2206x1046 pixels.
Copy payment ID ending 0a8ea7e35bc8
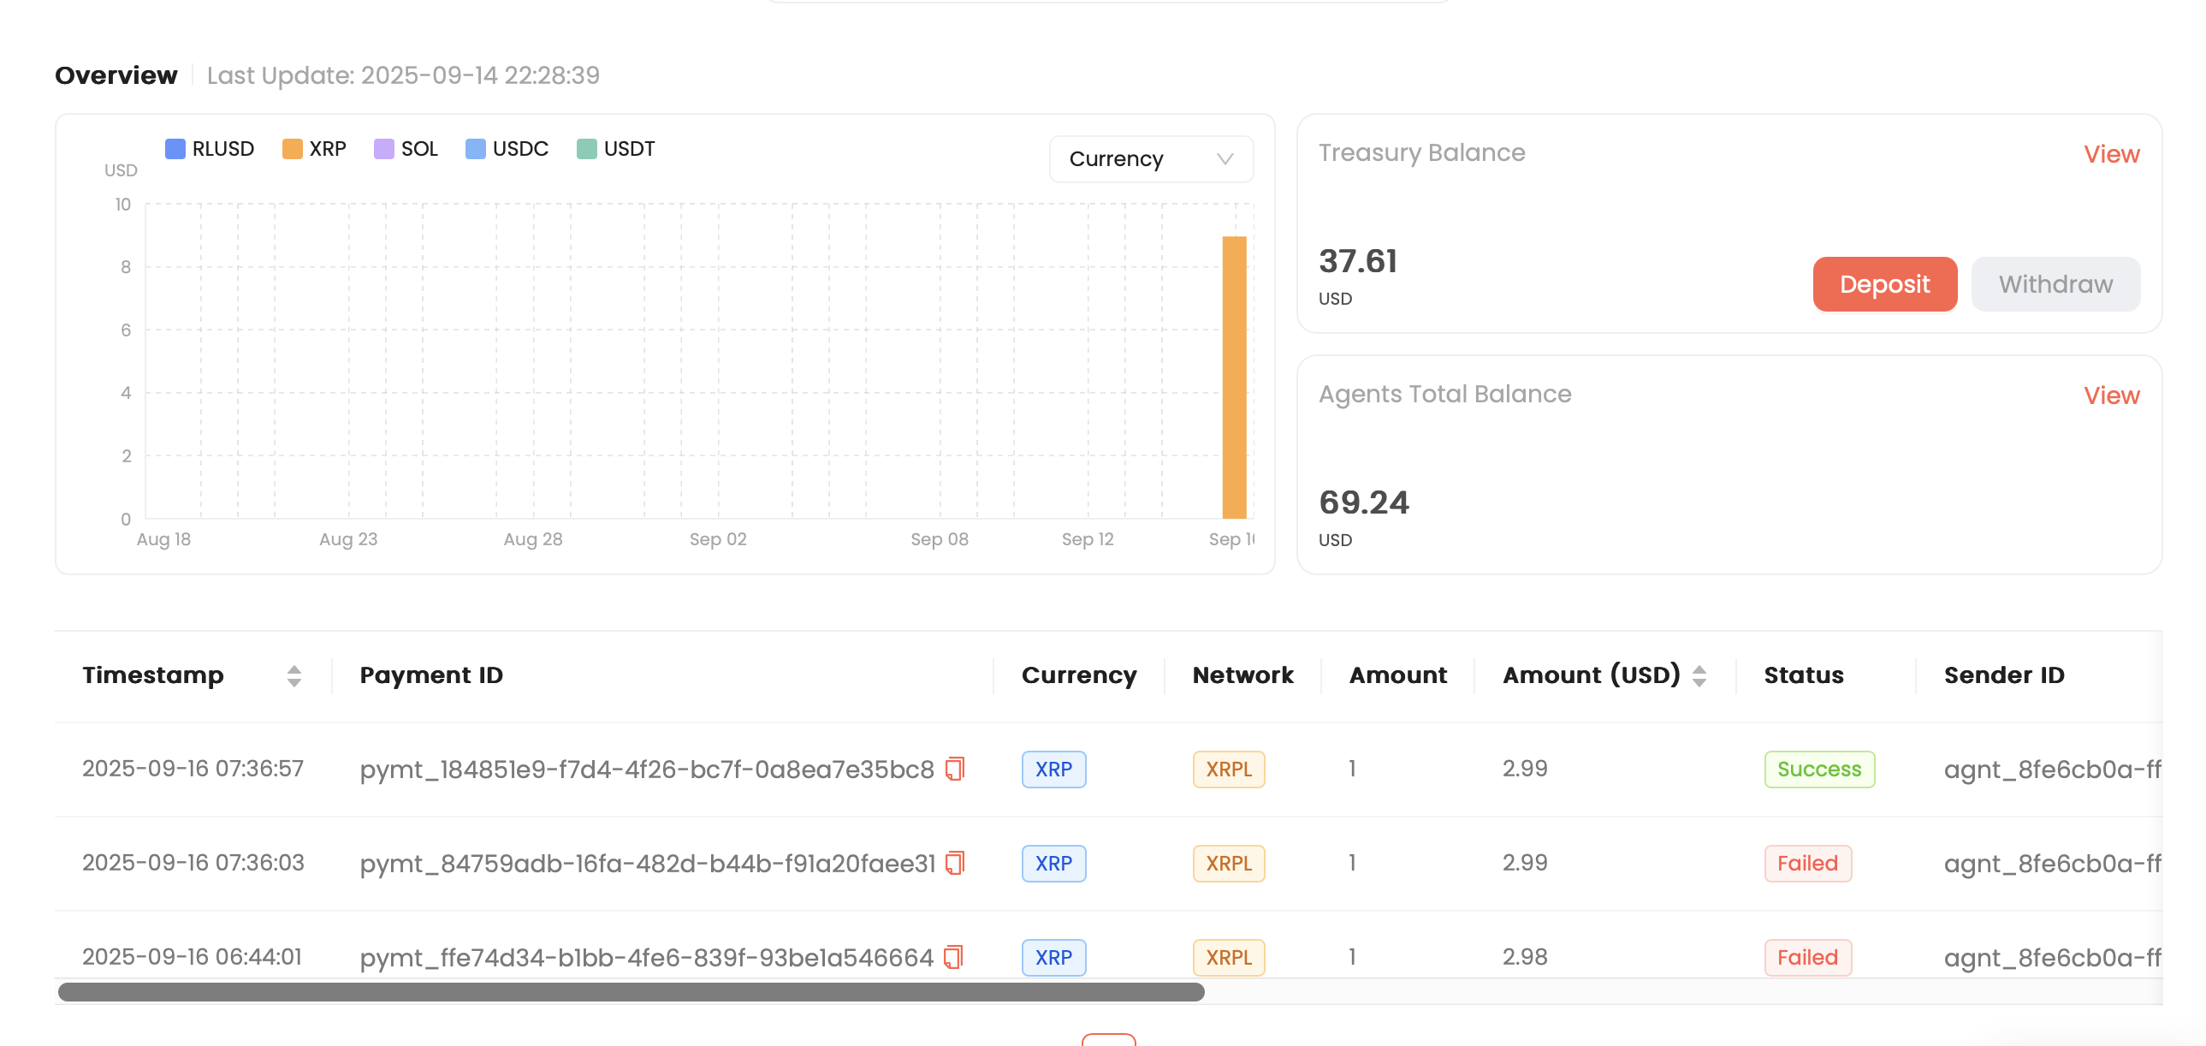pyautogui.click(x=955, y=769)
